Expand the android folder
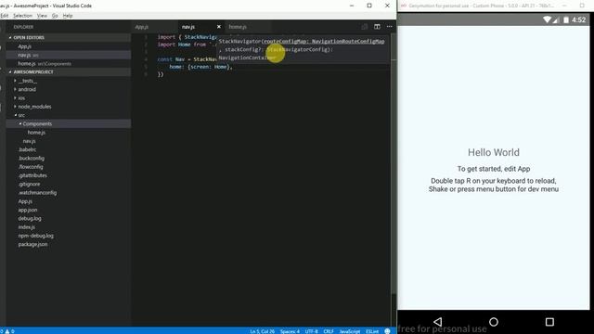 [x=27, y=89]
